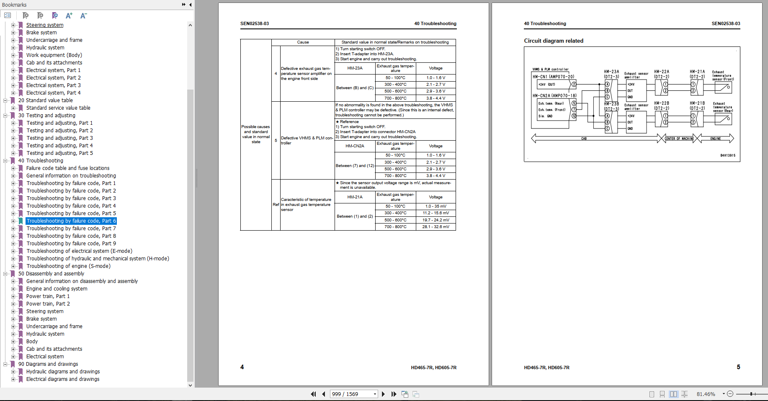Click the Bookmarks panel title
This screenshot has width=768, height=401.
pos(14,5)
